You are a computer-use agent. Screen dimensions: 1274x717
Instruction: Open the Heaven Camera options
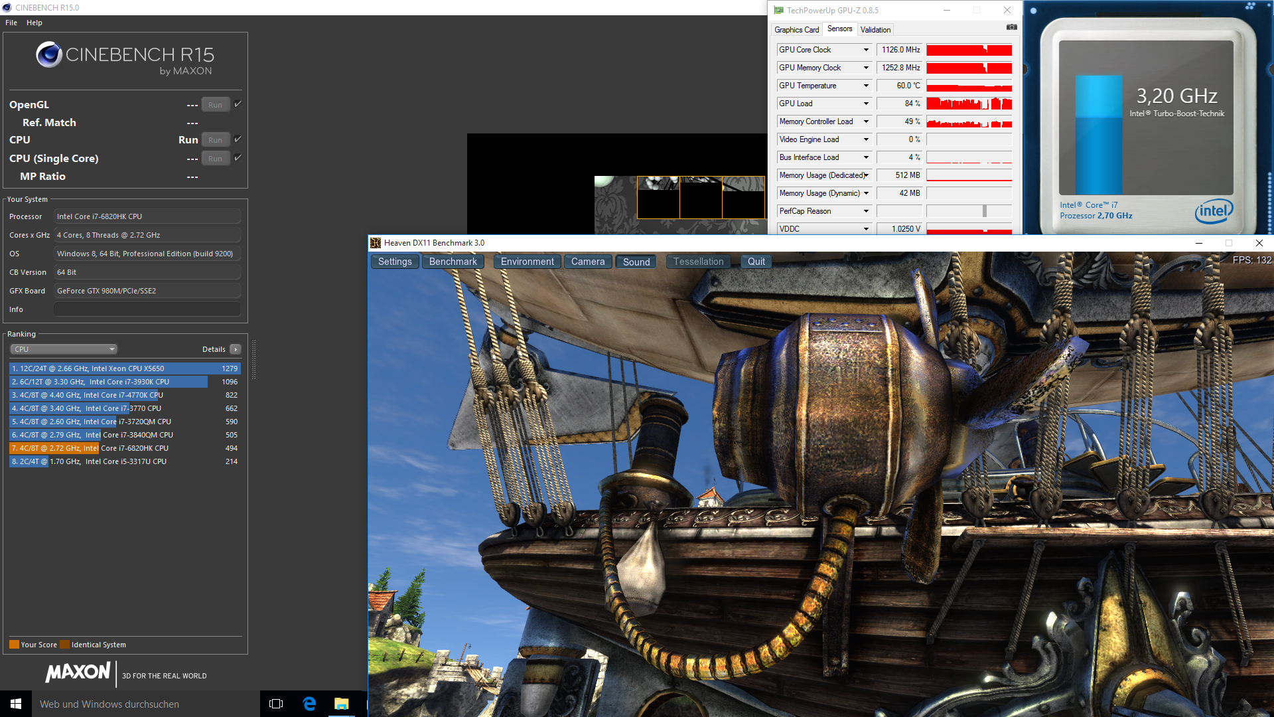point(588,262)
